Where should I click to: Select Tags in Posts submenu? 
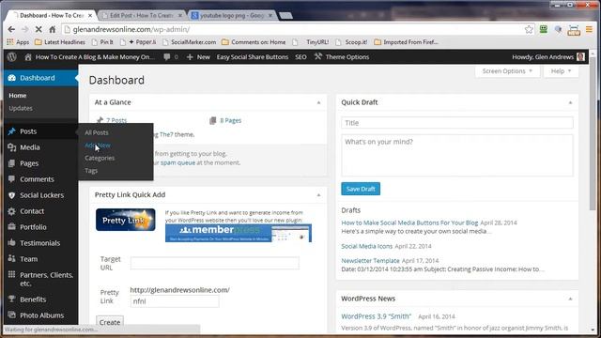(91, 171)
